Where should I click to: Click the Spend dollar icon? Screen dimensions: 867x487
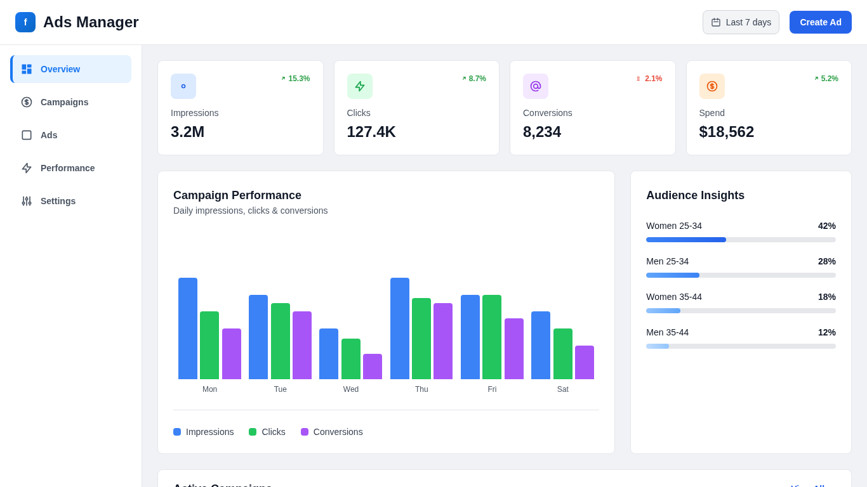click(x=712, y=86)
